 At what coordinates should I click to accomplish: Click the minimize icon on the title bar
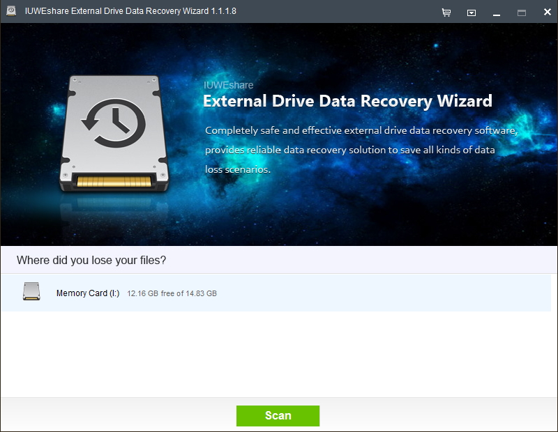tap(497, 12)
